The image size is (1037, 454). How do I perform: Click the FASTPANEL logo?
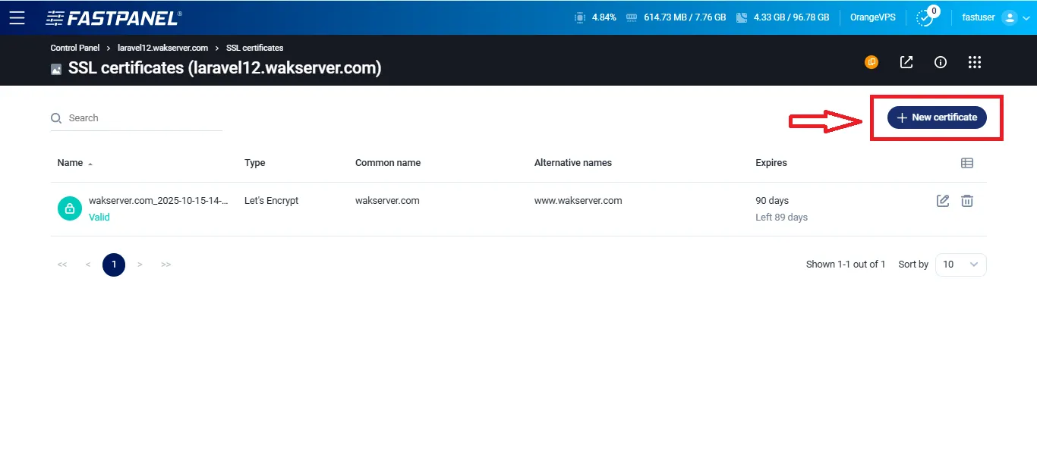(113, 17)
